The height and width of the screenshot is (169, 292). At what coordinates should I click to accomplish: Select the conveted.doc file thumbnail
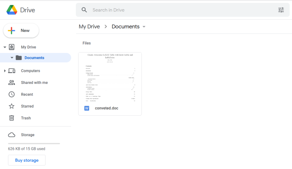(x=110, y=77)
